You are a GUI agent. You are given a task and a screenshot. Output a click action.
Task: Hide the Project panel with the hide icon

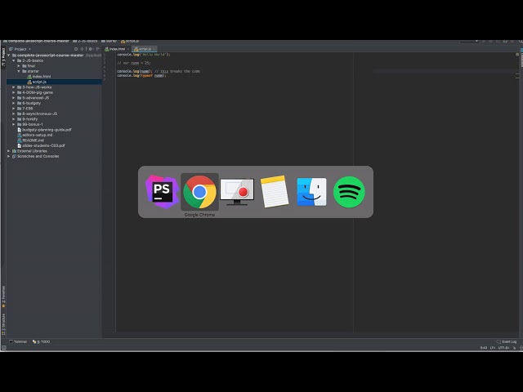click(98, 49)
